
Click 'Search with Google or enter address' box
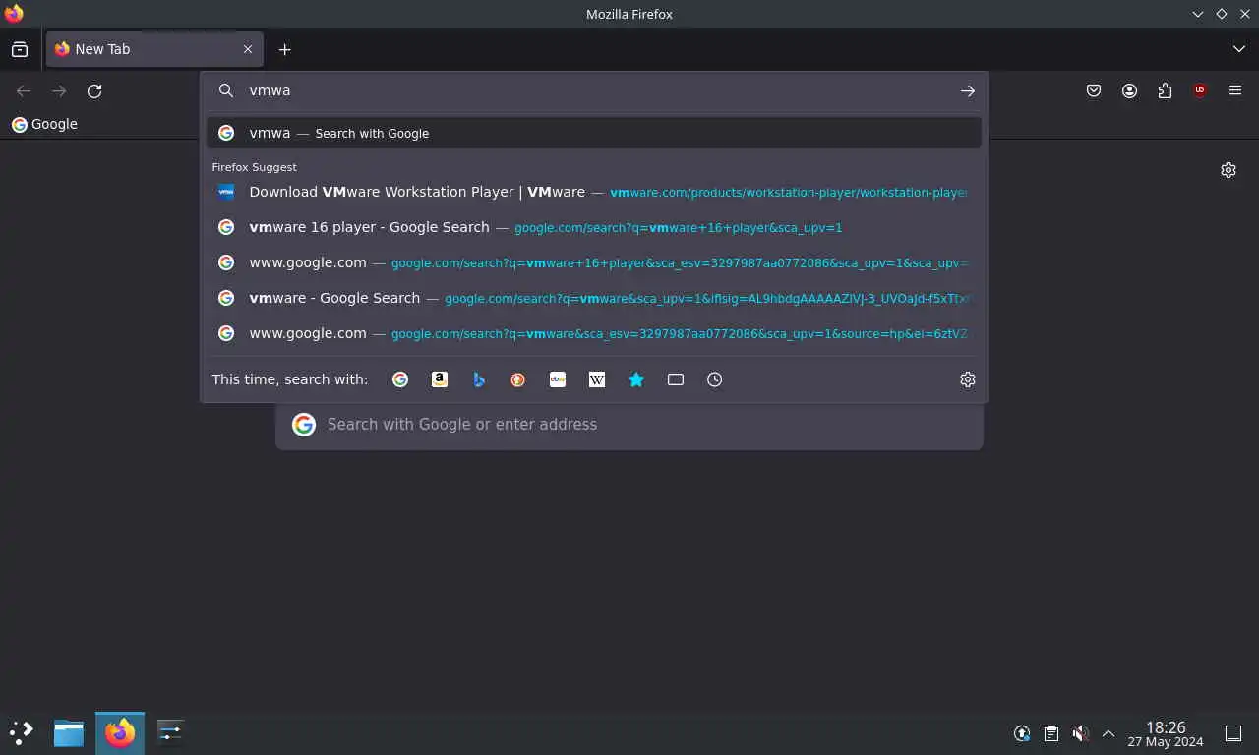[629, 425]
